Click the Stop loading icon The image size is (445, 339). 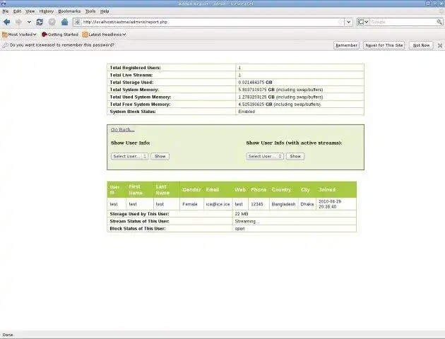click(52, 22)
